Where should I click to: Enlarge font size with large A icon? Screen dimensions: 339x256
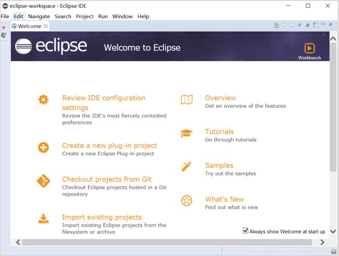[x=307, y=26]
